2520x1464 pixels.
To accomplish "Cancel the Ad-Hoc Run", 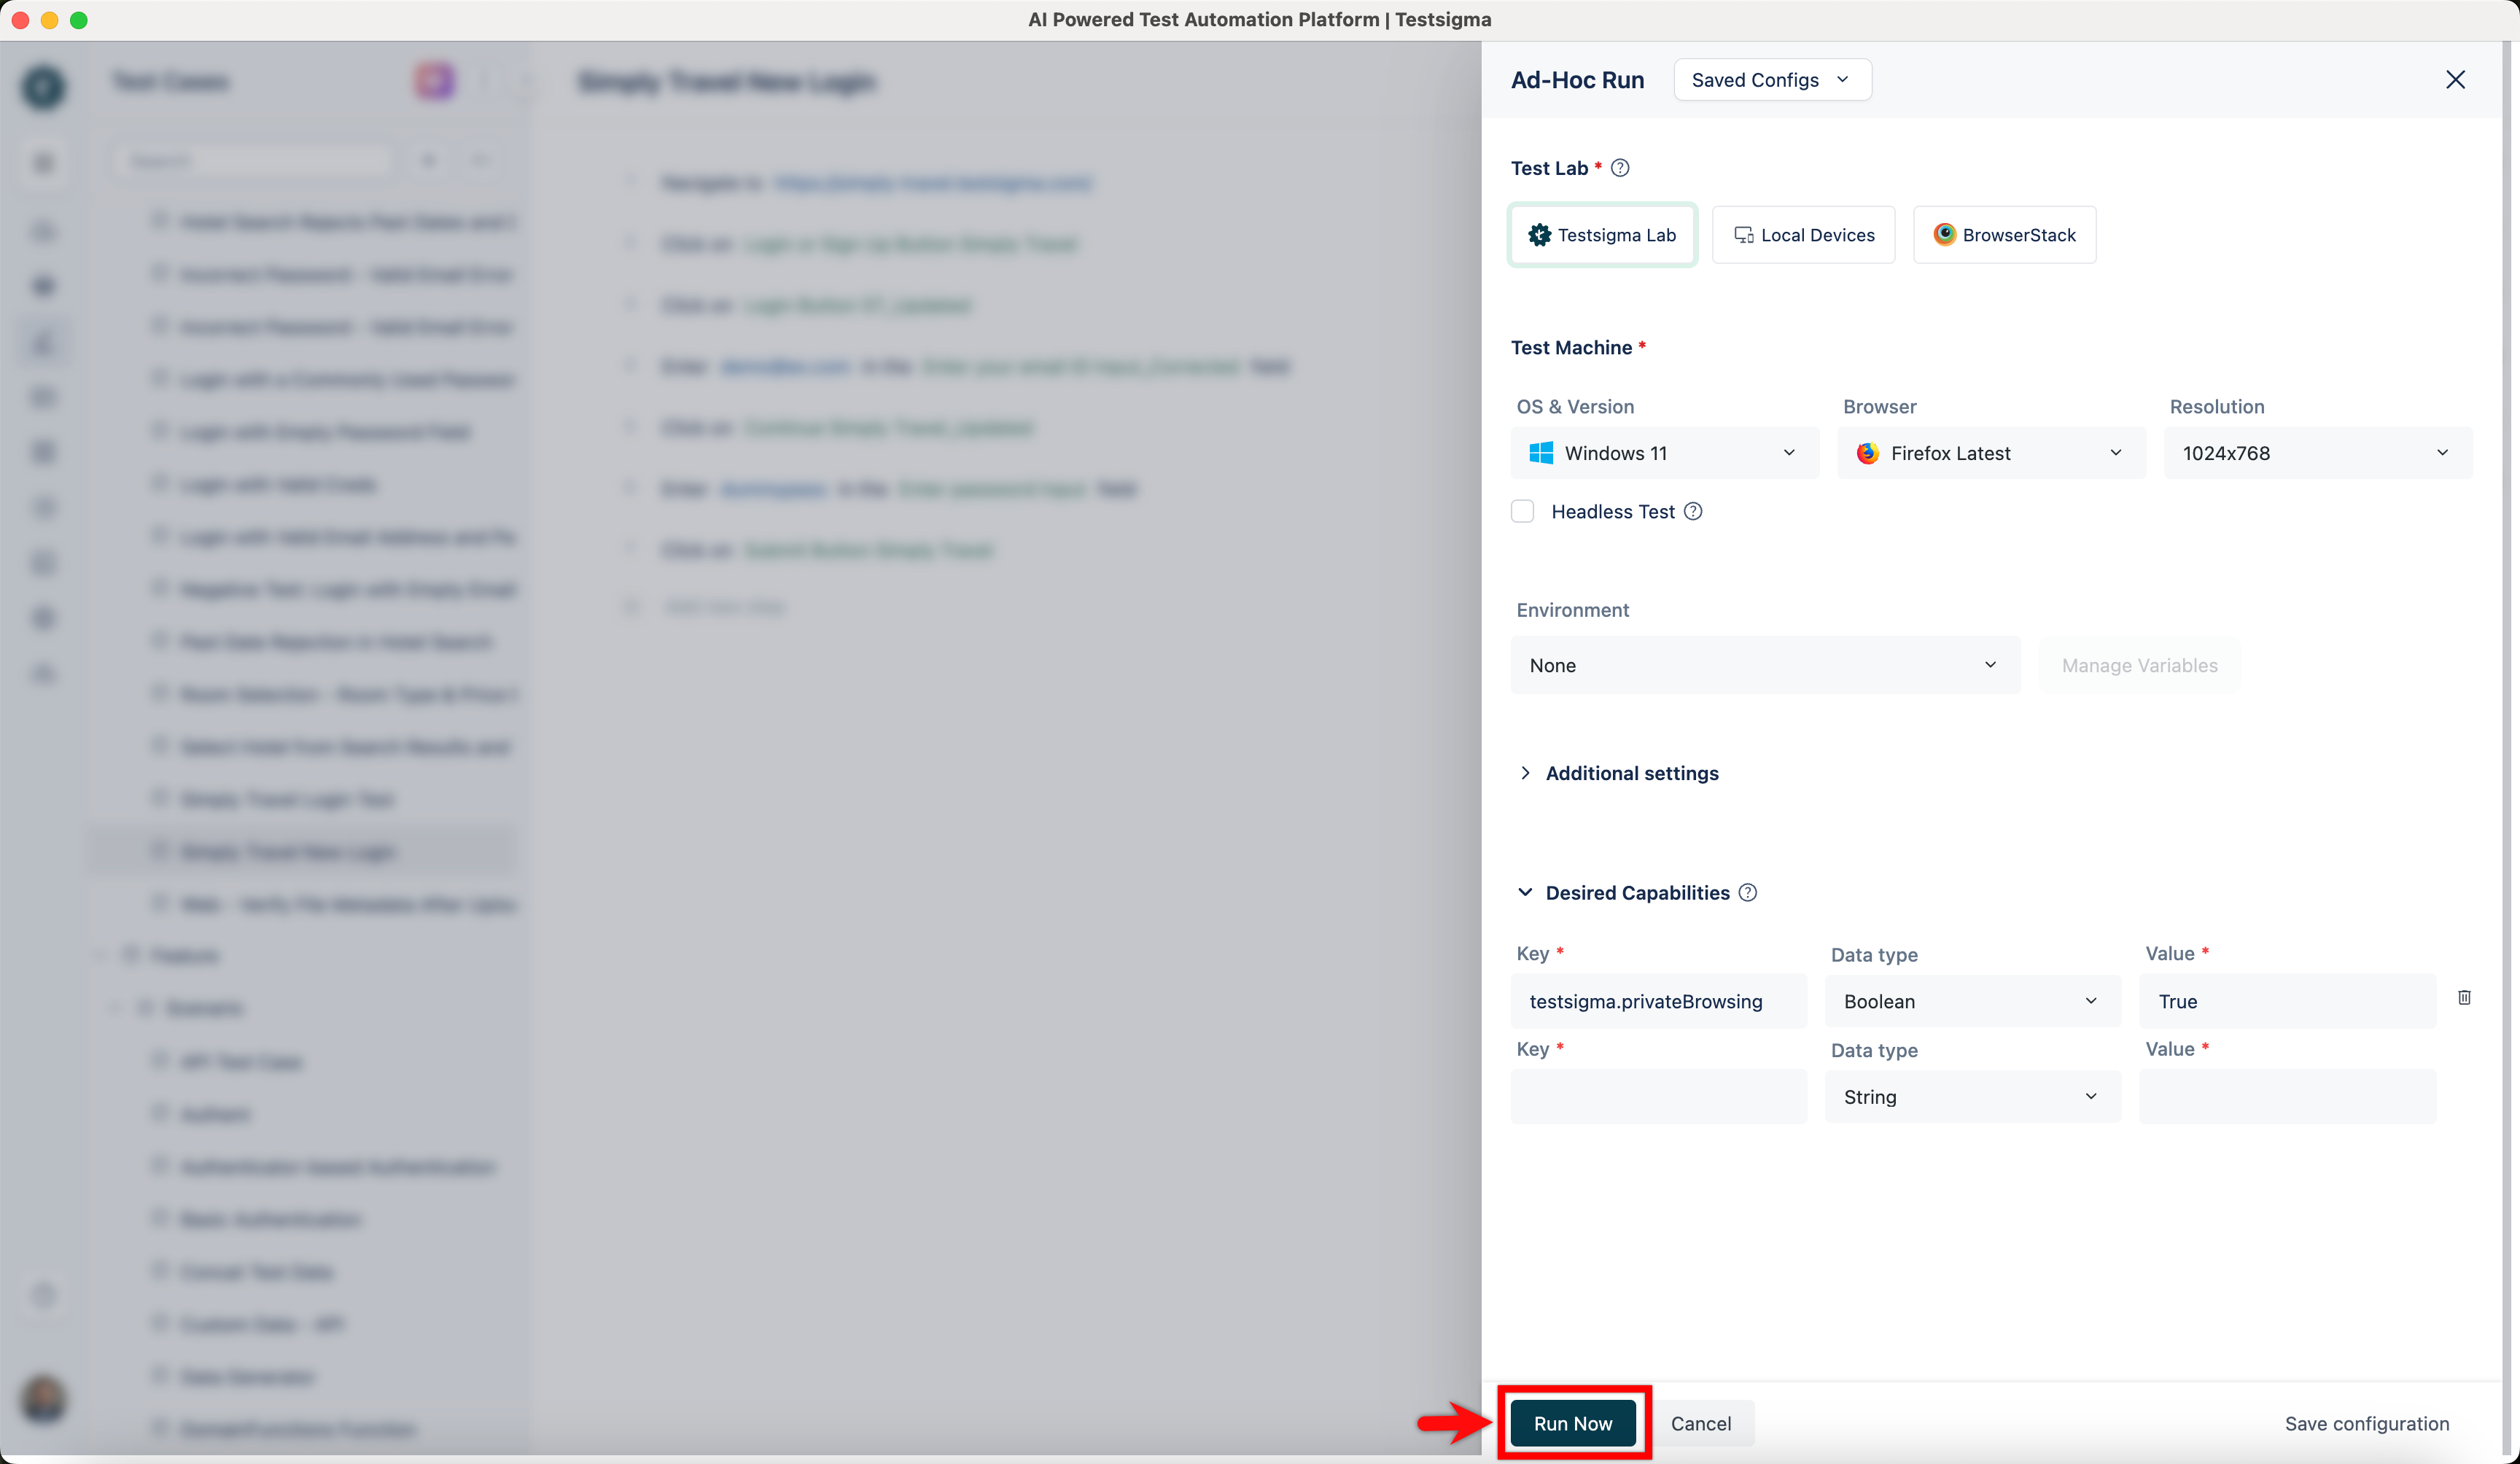I will [x=1701, y=1423].
